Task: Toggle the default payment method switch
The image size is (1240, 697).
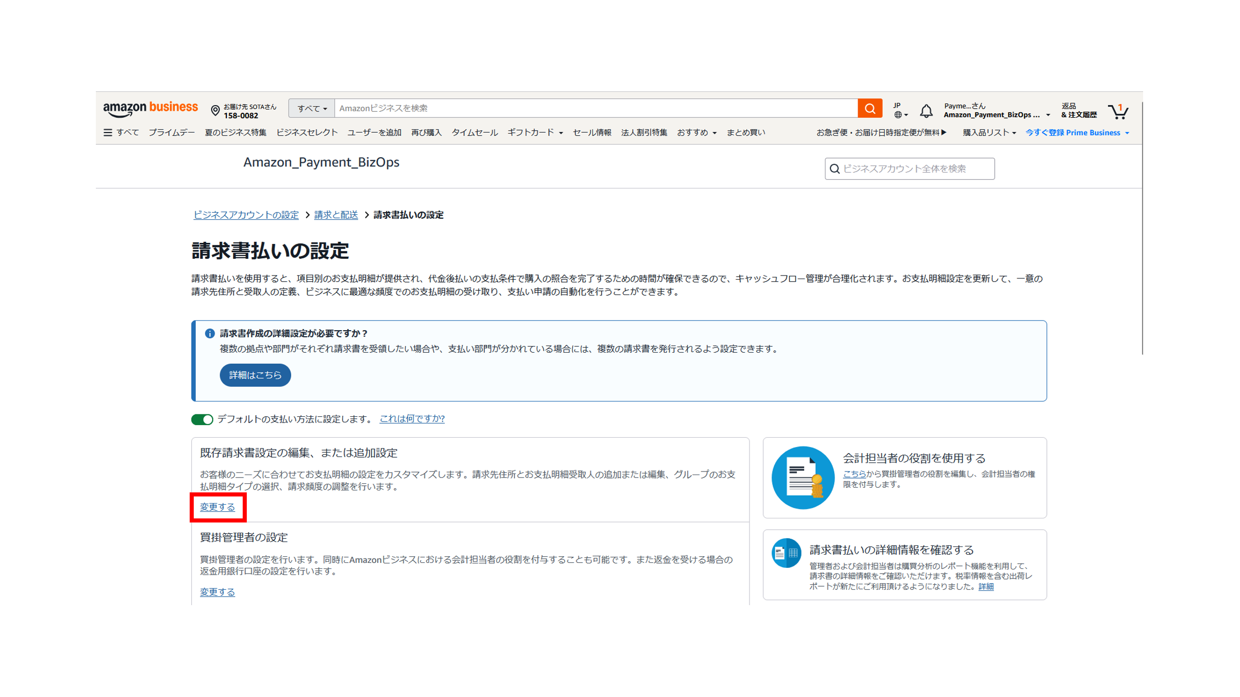Action: (202, 419)
